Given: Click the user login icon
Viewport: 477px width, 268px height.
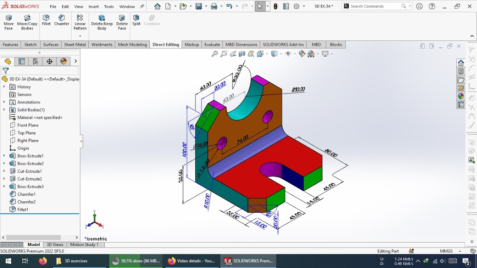Looking at the screenshot, I should [420, 6].
